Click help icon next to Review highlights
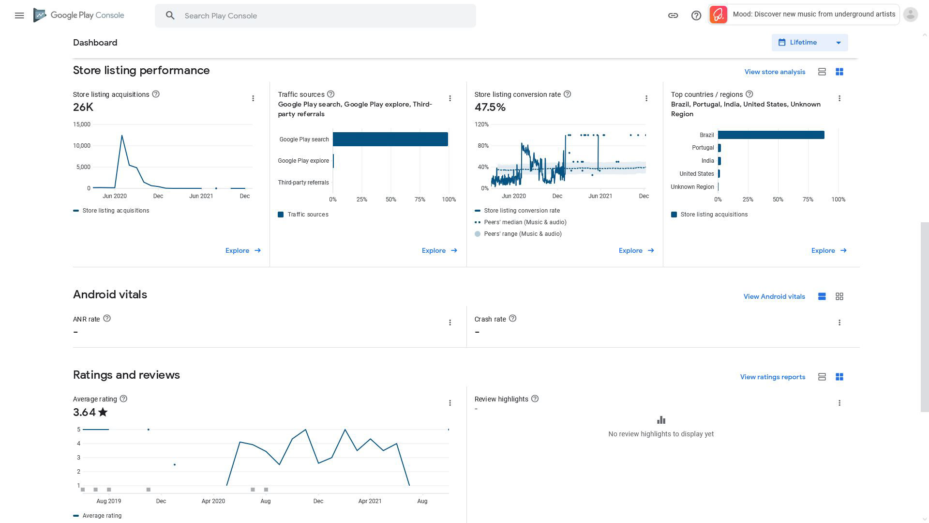The image size is (929, 523). [535, 399]
